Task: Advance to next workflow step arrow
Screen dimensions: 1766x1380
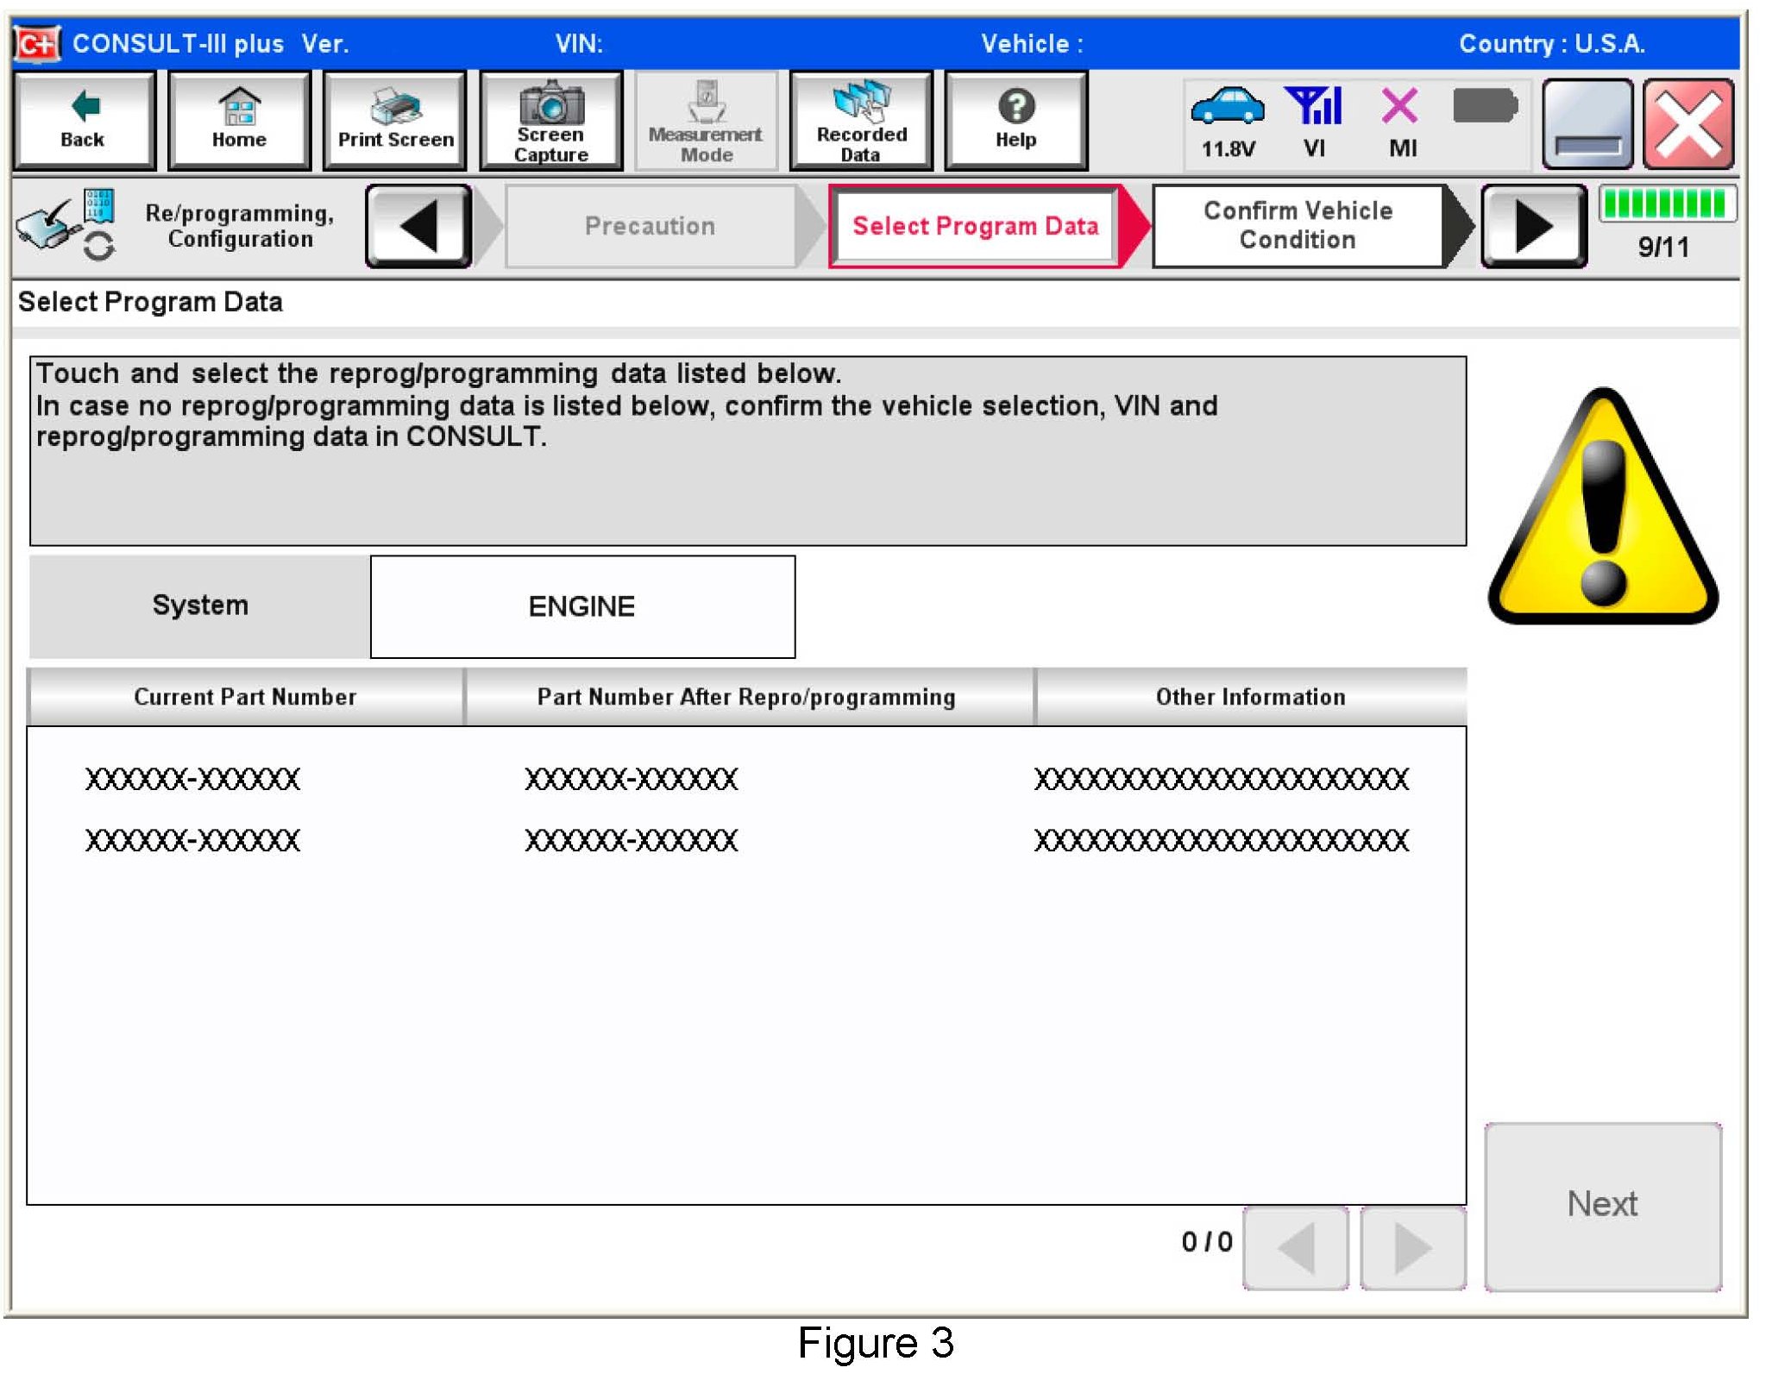Action: point(1533,226)
